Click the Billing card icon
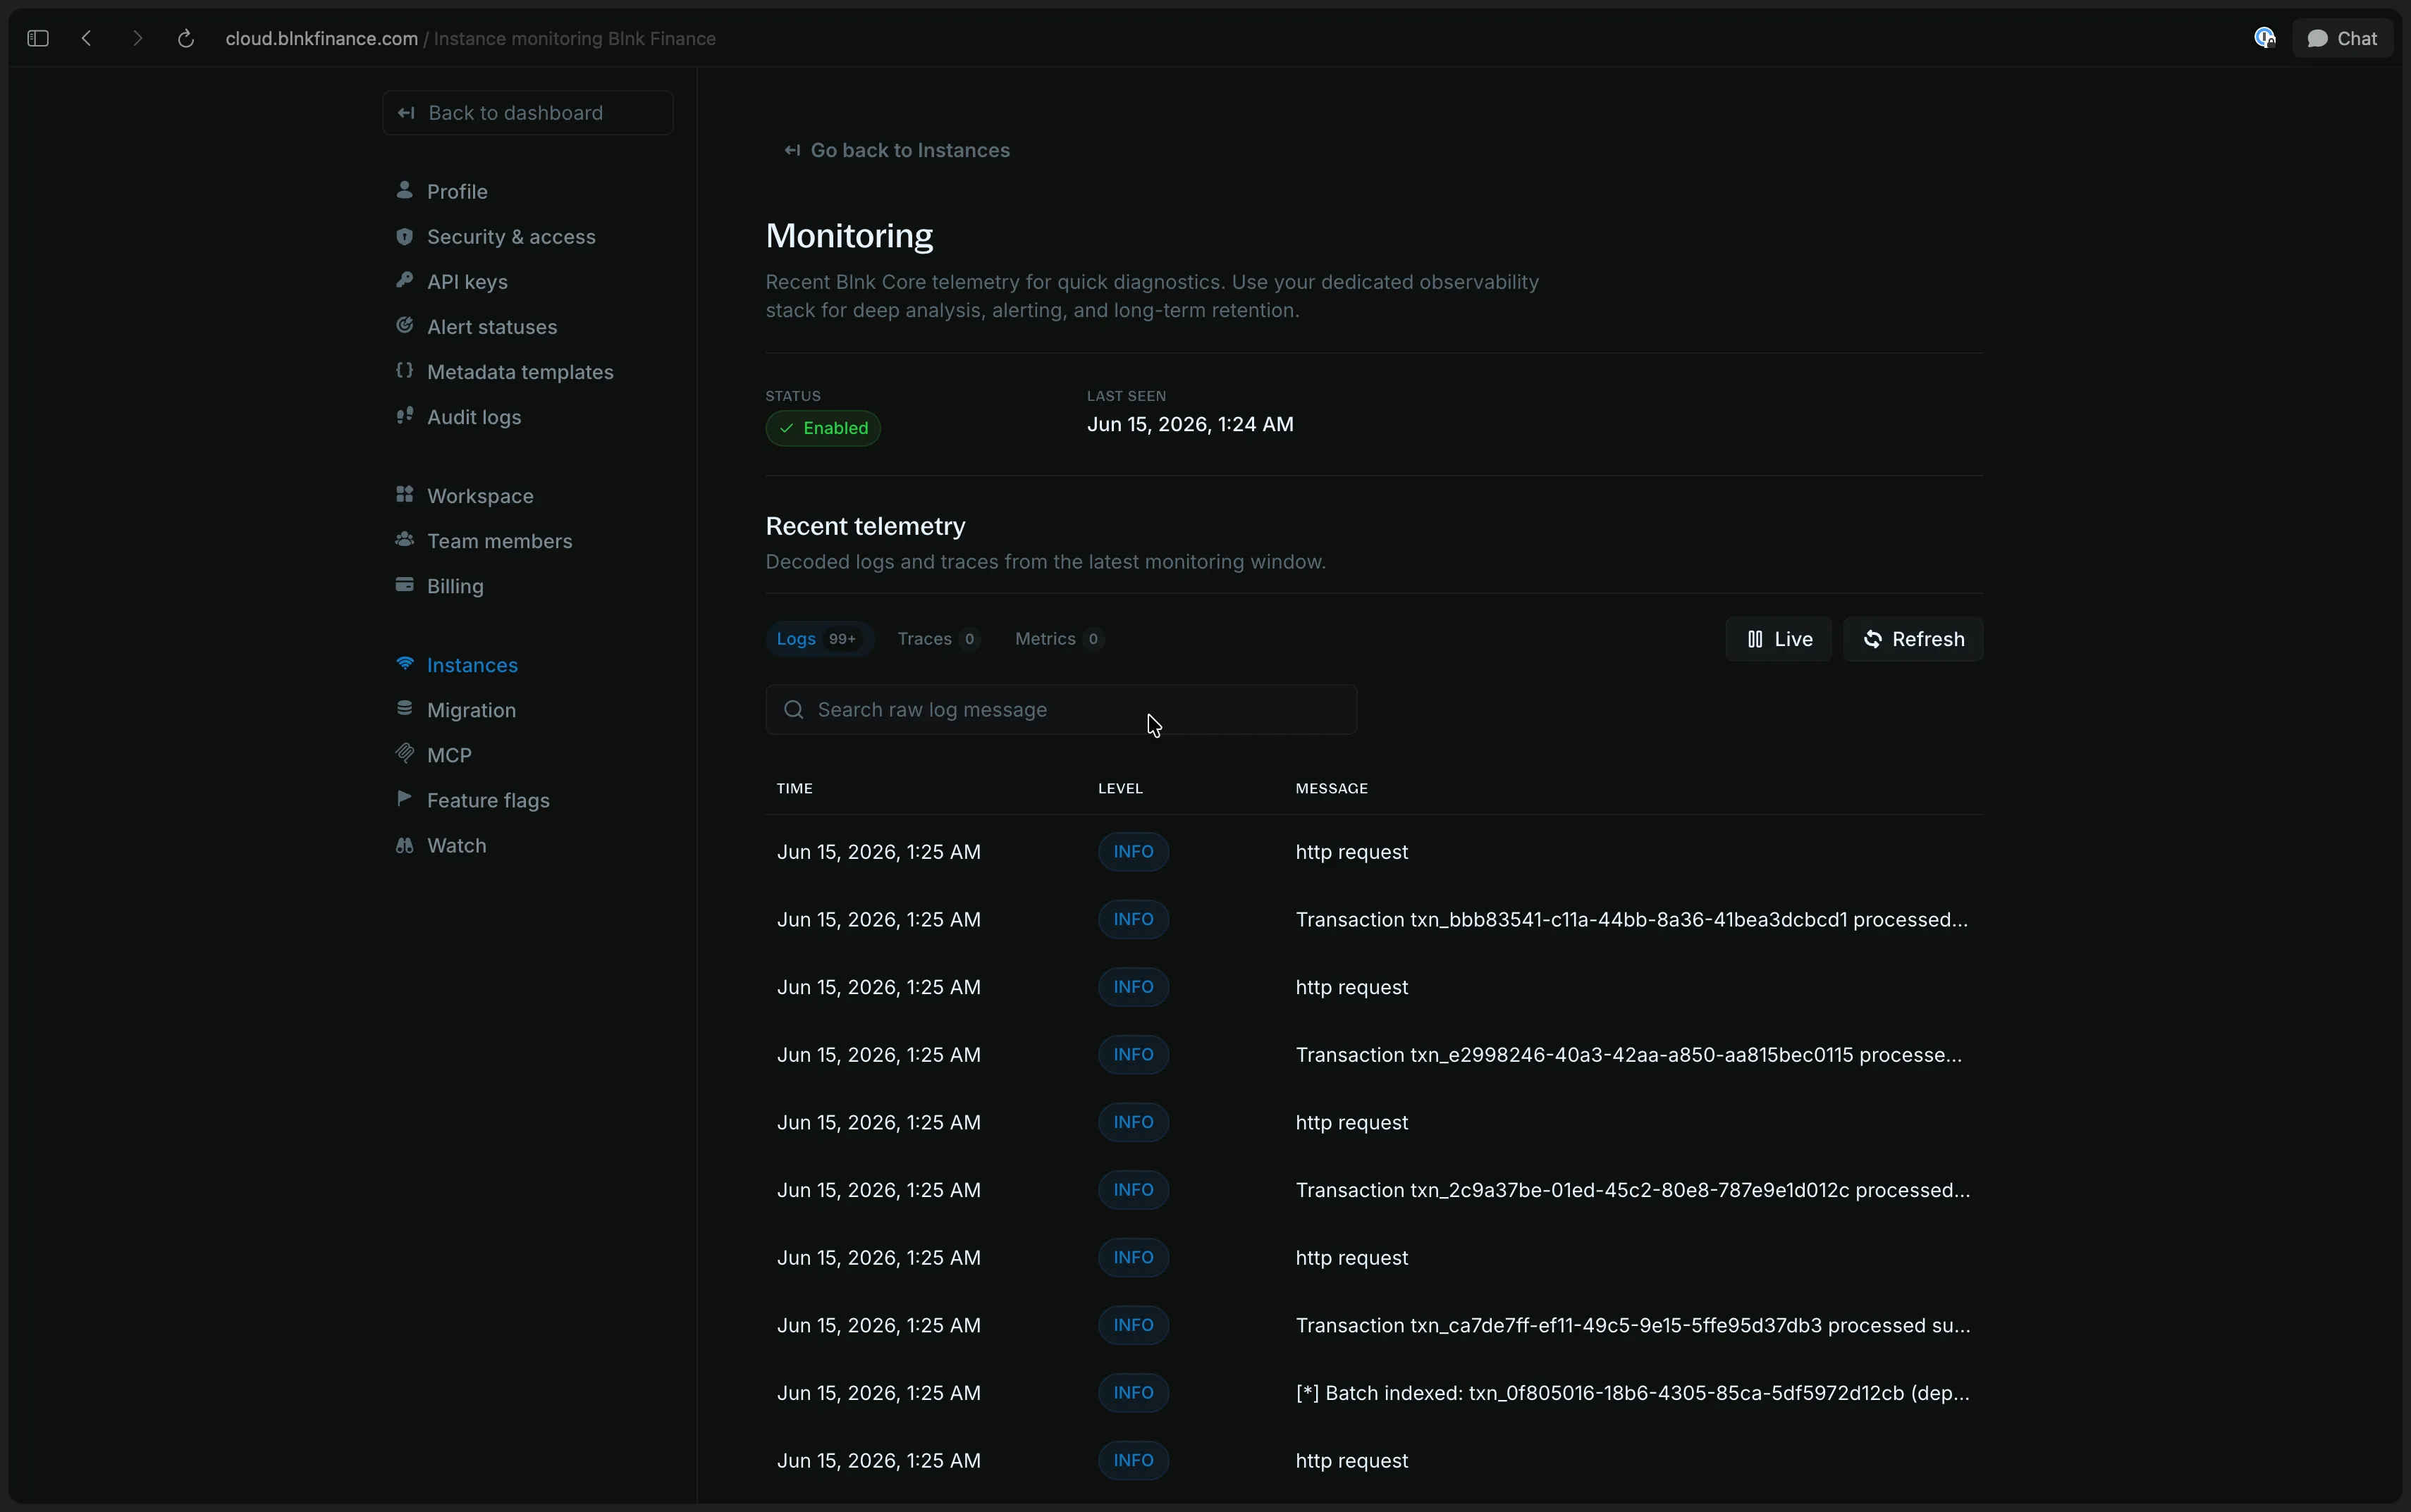 click(404, 585)
